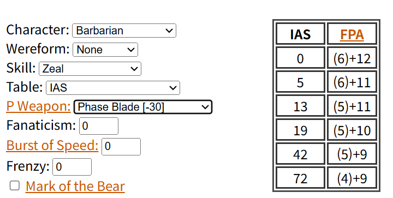Open the Wereform dropdown set to None

click(x=105, y=50)
